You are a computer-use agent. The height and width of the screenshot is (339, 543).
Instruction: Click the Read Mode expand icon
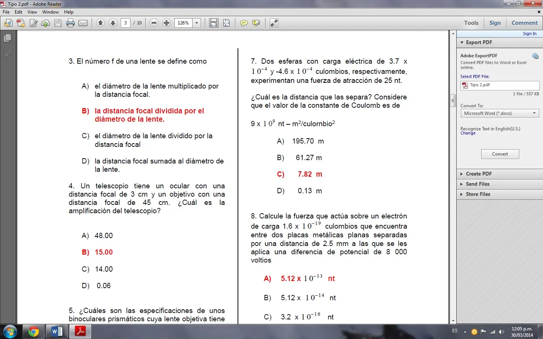click(x=274, y=23)
